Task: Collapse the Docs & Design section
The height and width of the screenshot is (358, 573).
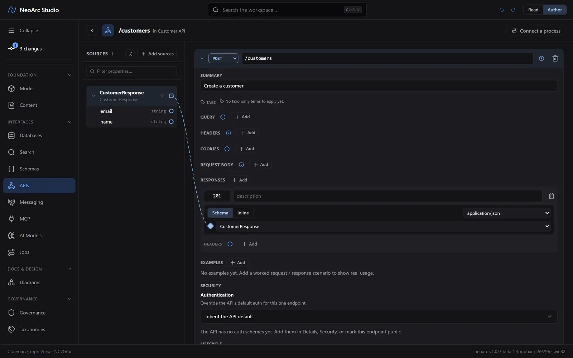Action: tap(69, 269)
